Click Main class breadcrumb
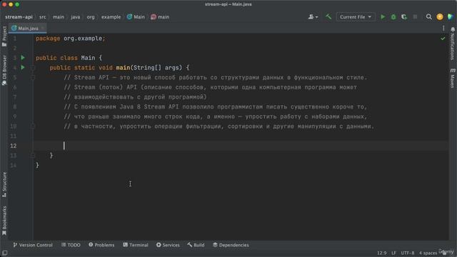Image resolution: width=457 pixels, height=257 pixels. pyautogui.click(x=136, y=17)
